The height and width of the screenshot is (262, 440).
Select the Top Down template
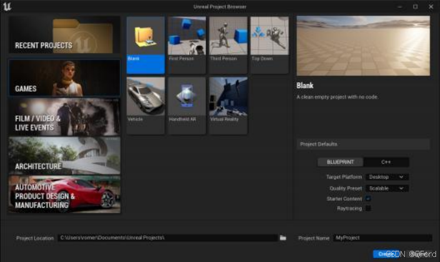click(x=269, y=45)
